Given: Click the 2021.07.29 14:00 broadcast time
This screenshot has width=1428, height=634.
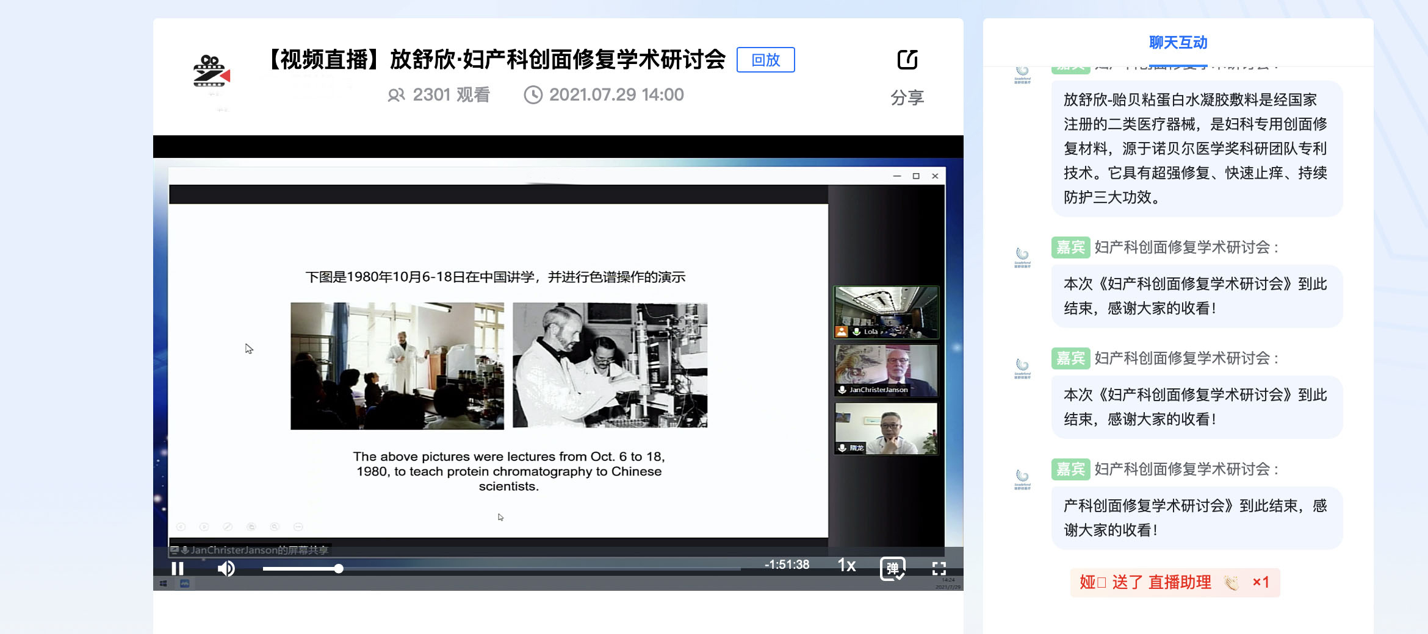Looking at the screenshot, I should pyautogui.click(x=616, y=95).
